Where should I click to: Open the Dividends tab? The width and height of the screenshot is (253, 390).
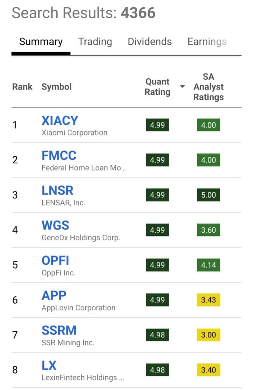149,42
